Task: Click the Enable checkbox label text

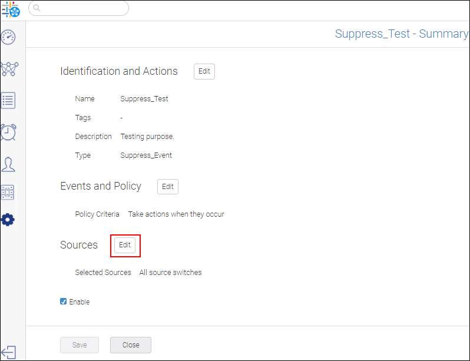Action: (80, 302)
